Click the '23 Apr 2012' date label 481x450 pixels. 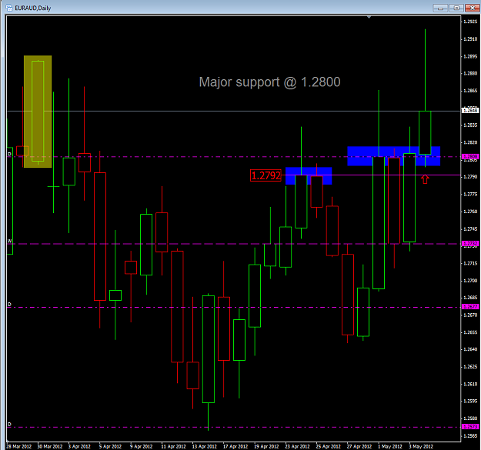click(298, 446)
